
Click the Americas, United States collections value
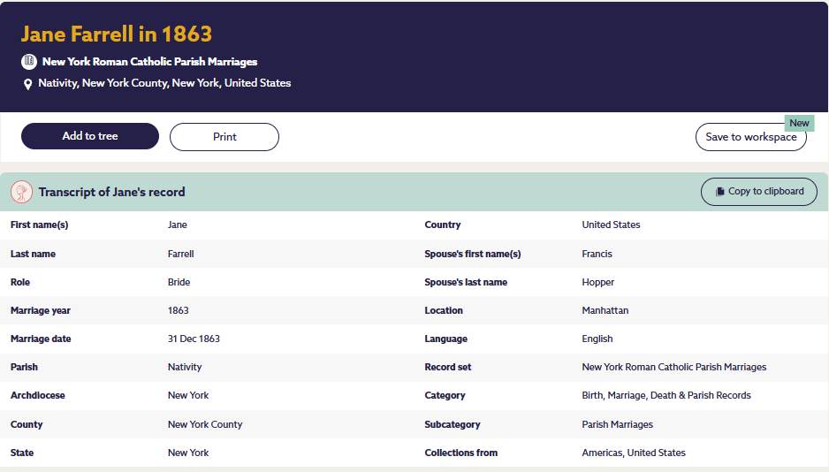(x=634, y=453)
